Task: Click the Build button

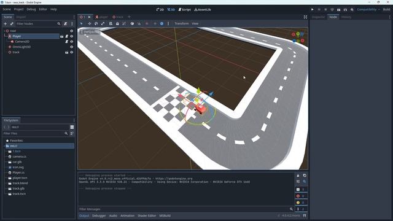Action: 386,10
